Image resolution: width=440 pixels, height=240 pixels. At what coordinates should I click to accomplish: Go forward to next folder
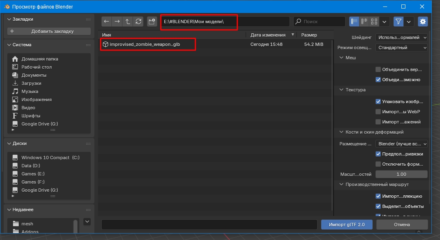pyautogui.click(x=117, y=21)
